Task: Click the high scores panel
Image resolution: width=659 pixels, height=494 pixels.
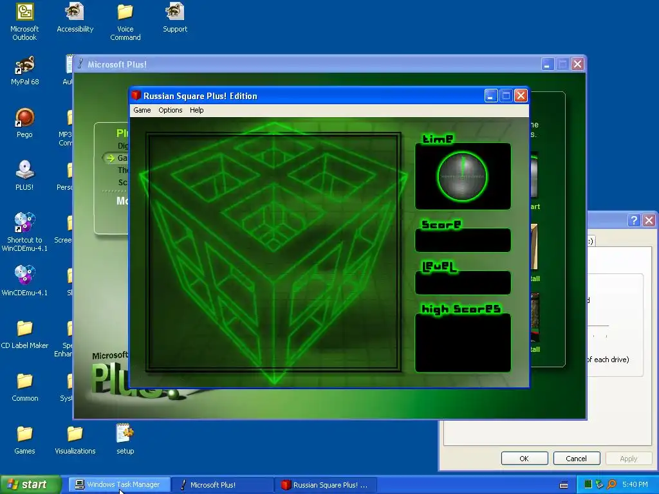Action: [463, 343]
